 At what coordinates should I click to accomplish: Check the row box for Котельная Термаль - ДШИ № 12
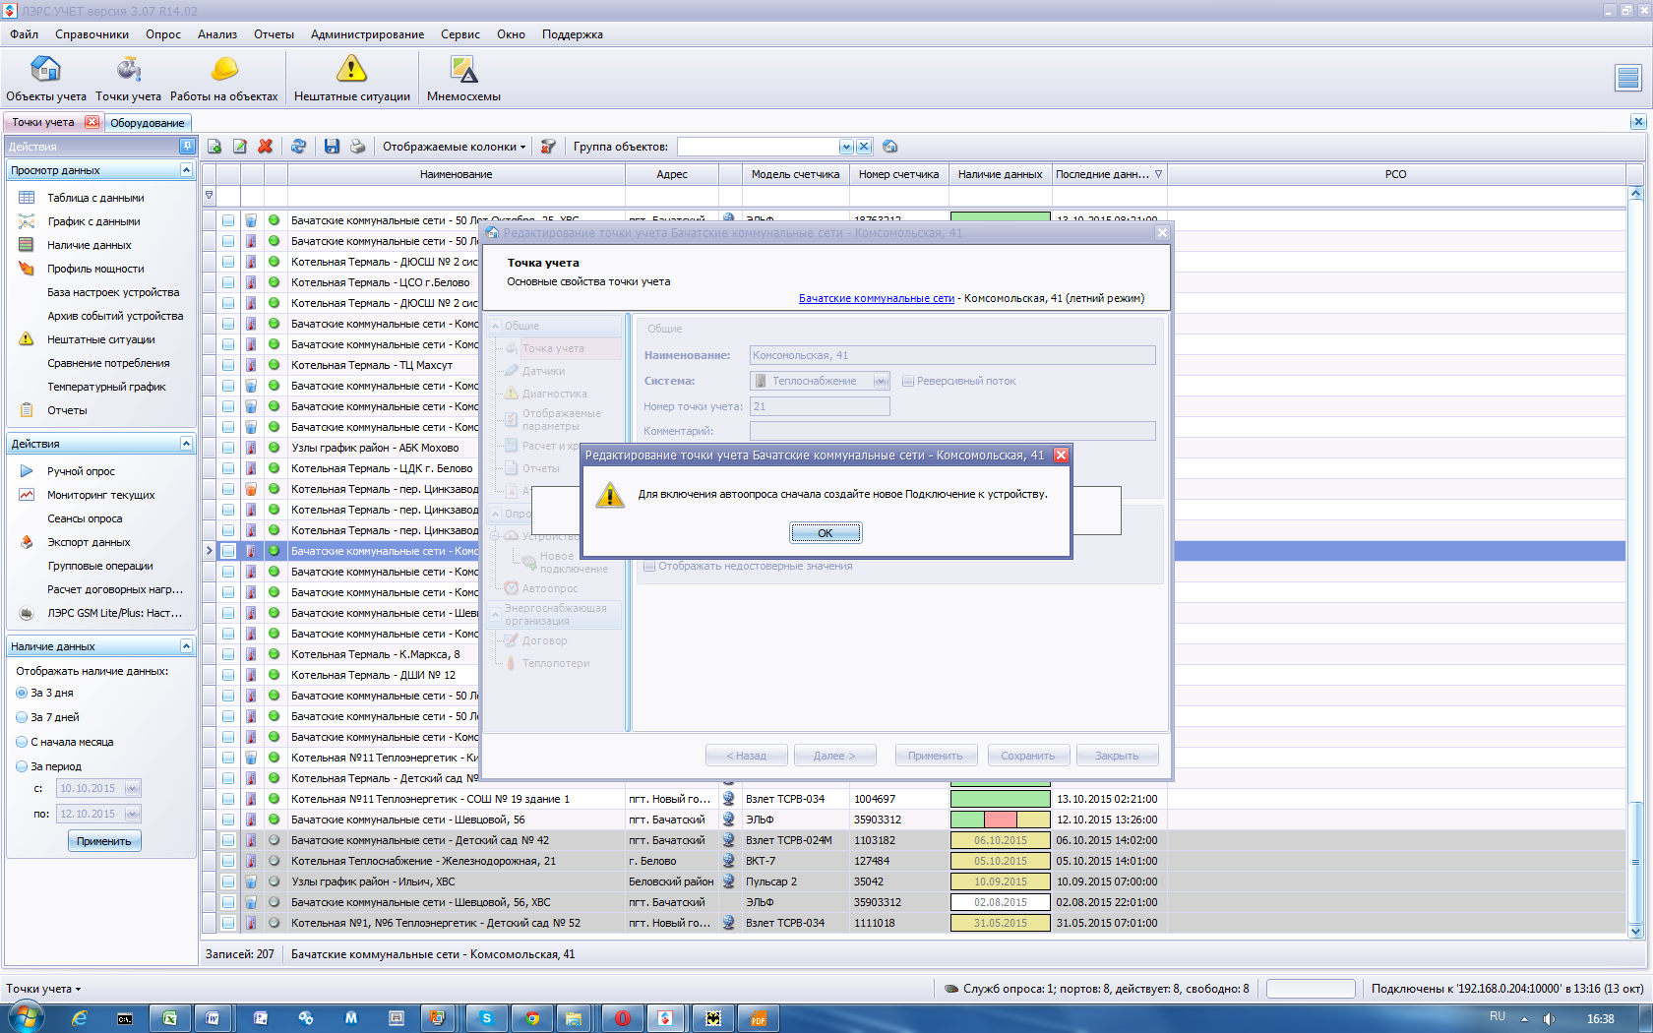[x=228, y=675]
